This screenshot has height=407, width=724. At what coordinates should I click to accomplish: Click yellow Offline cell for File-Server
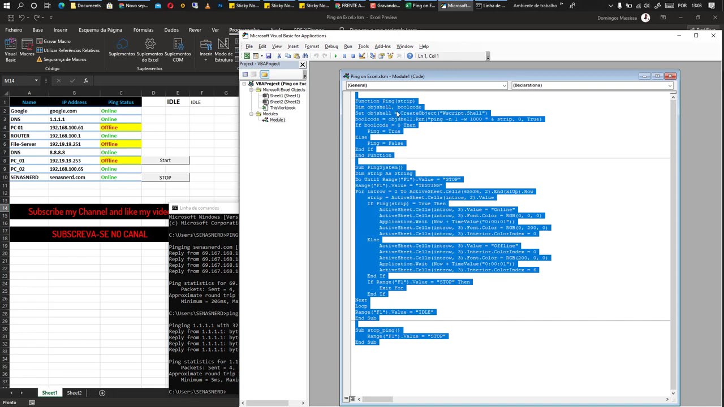point(120,144)
